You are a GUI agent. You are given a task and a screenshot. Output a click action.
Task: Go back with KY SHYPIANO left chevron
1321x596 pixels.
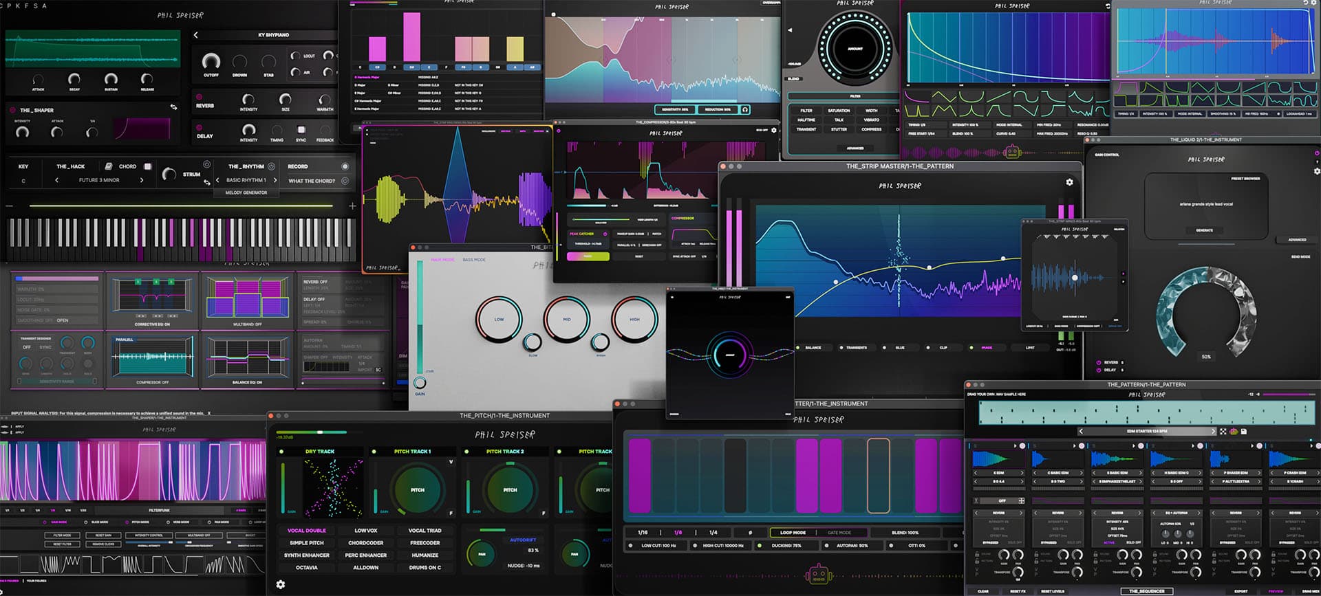[196, 34]
